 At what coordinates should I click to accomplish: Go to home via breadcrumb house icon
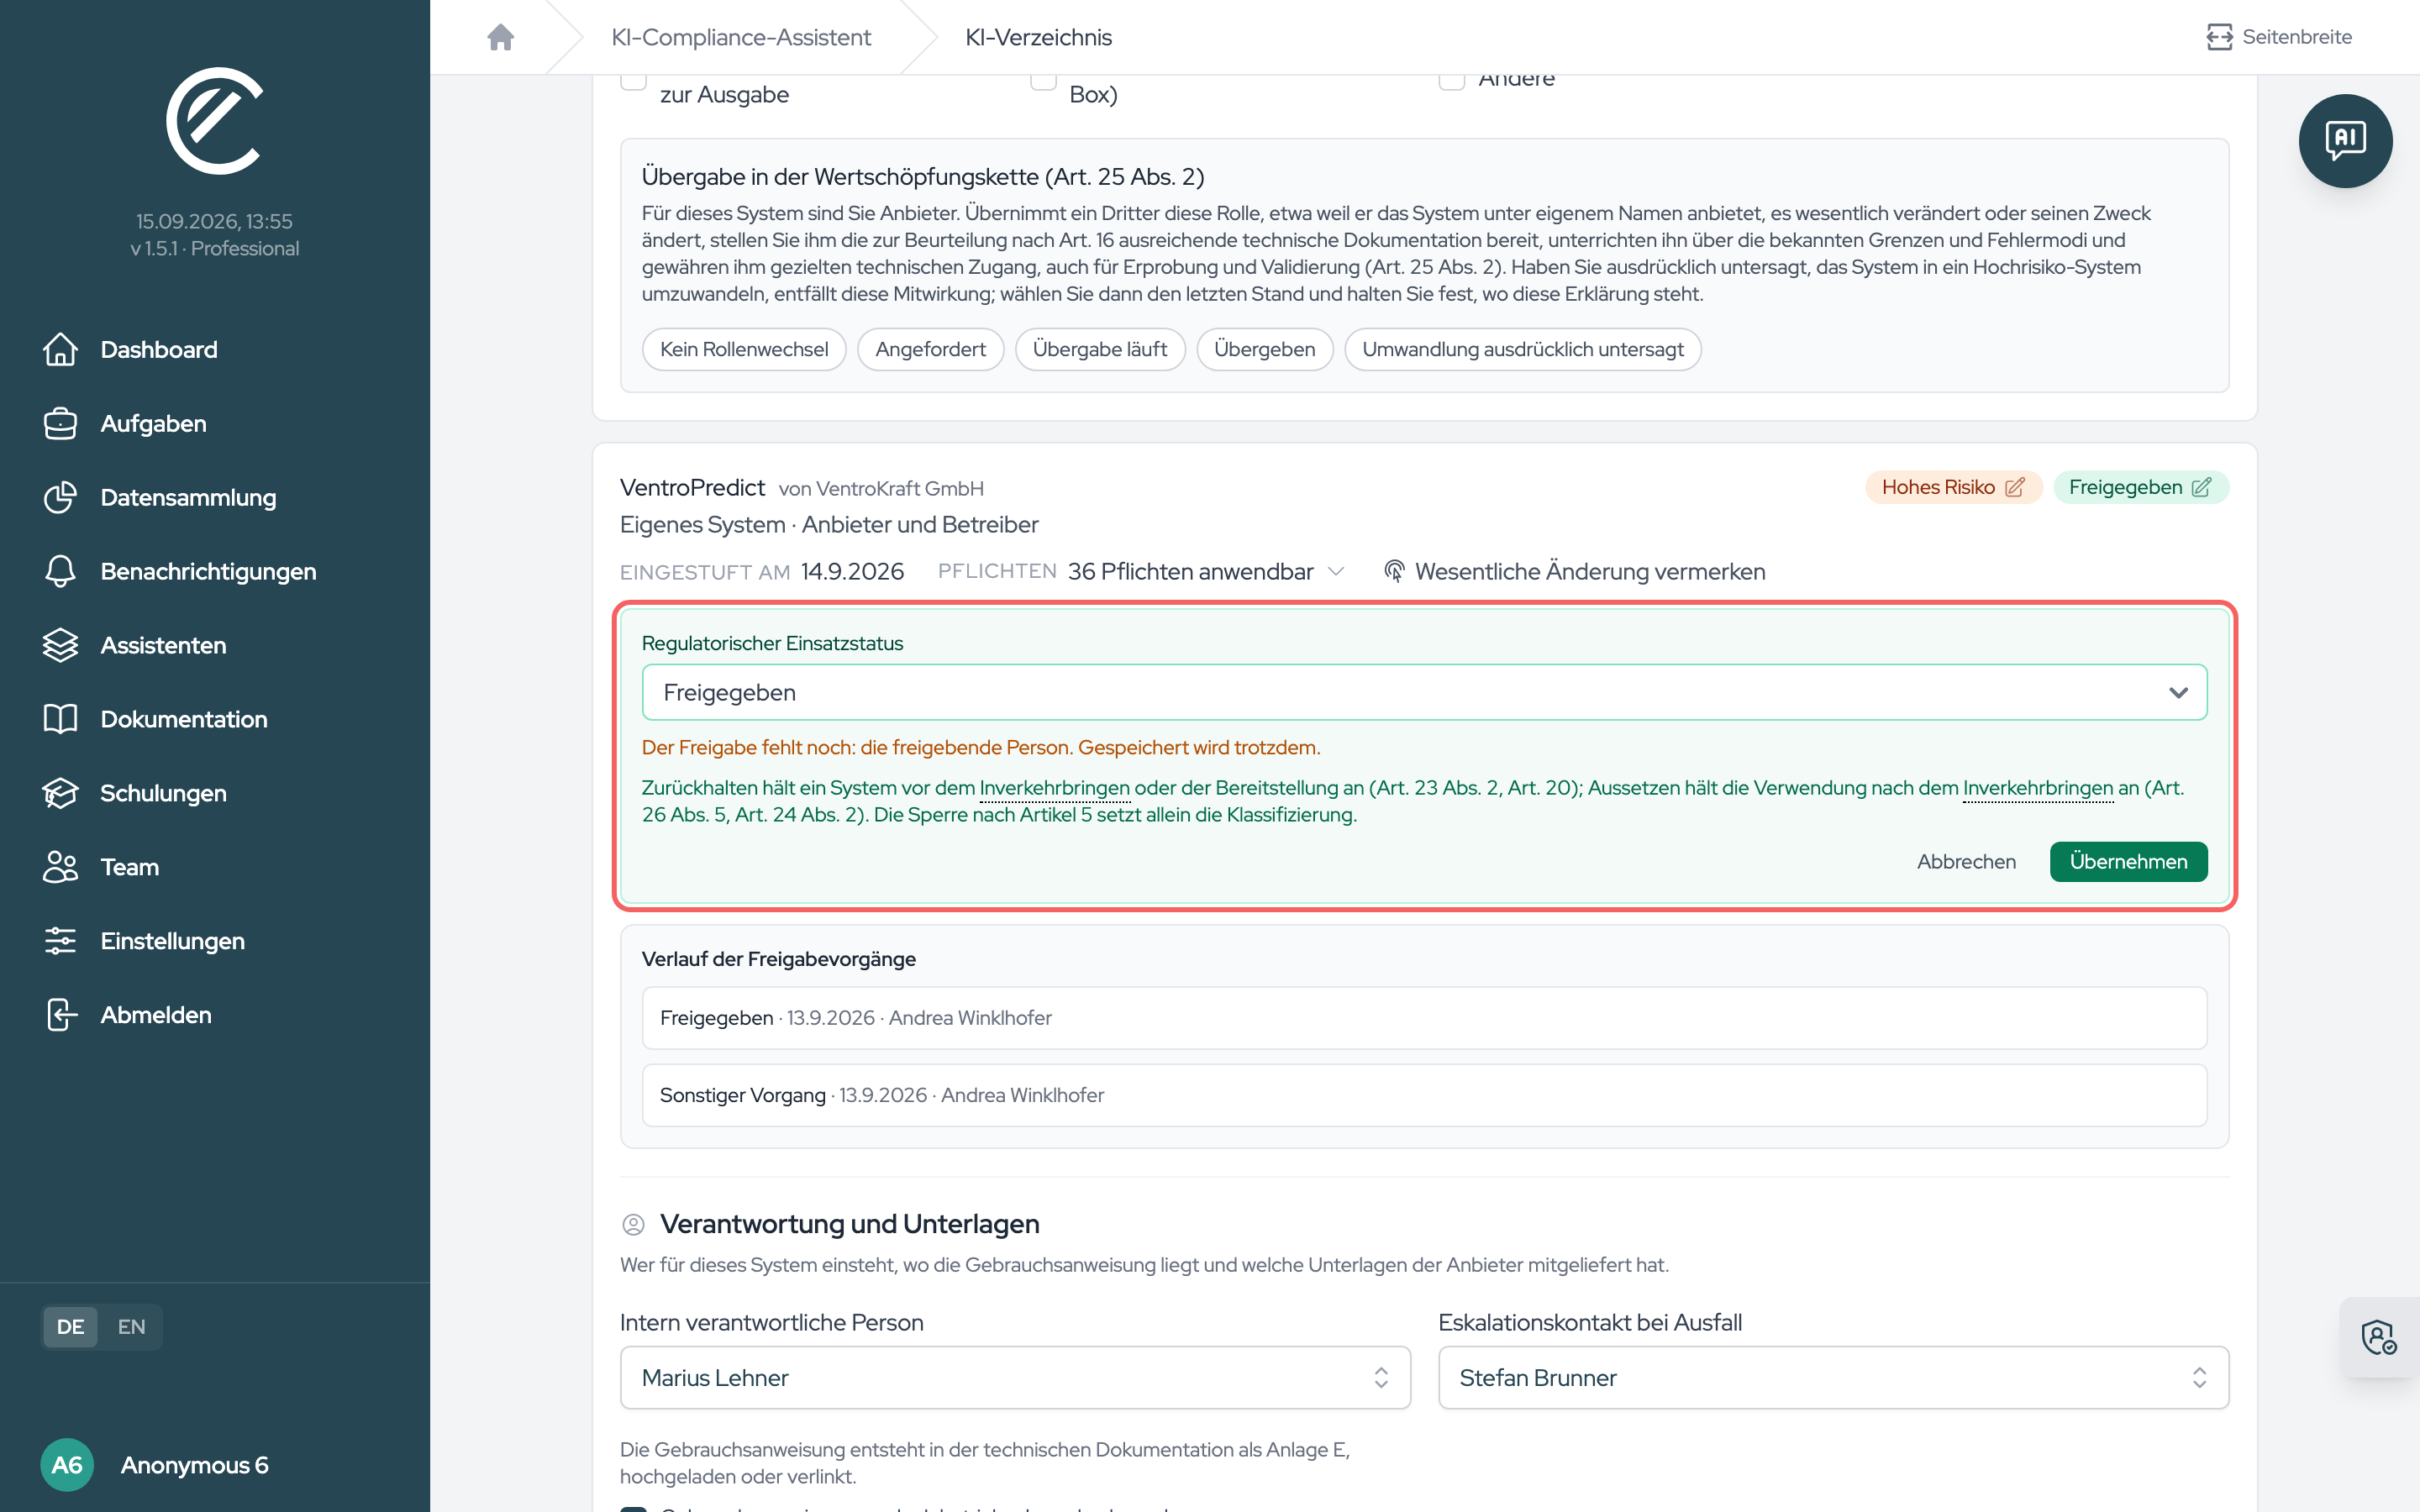pyautogui.click(x=501, y=37)
